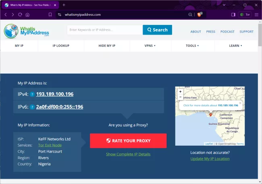Expand the TOOLS dropdown menu
Viewport: 262px width, 184px height.
pyautogui.click(x=192, y=46)
